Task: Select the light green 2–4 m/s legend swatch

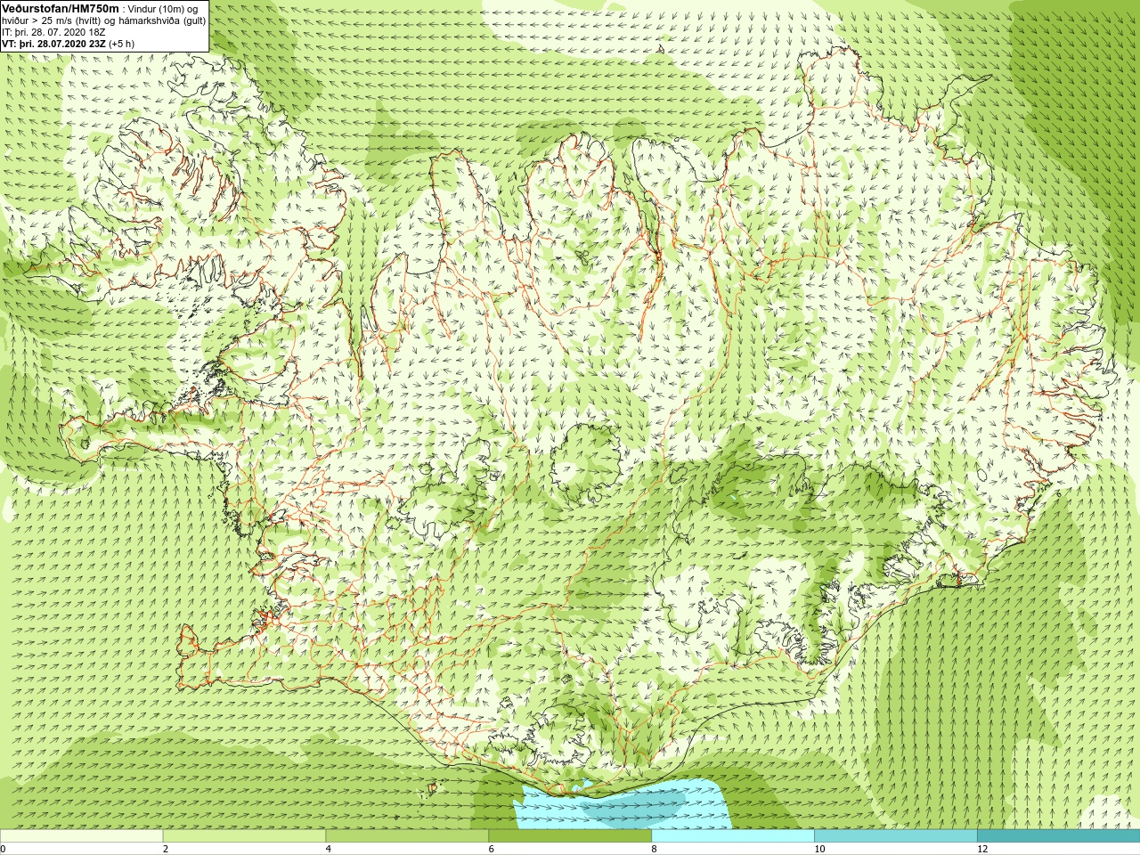Action: 244,836
